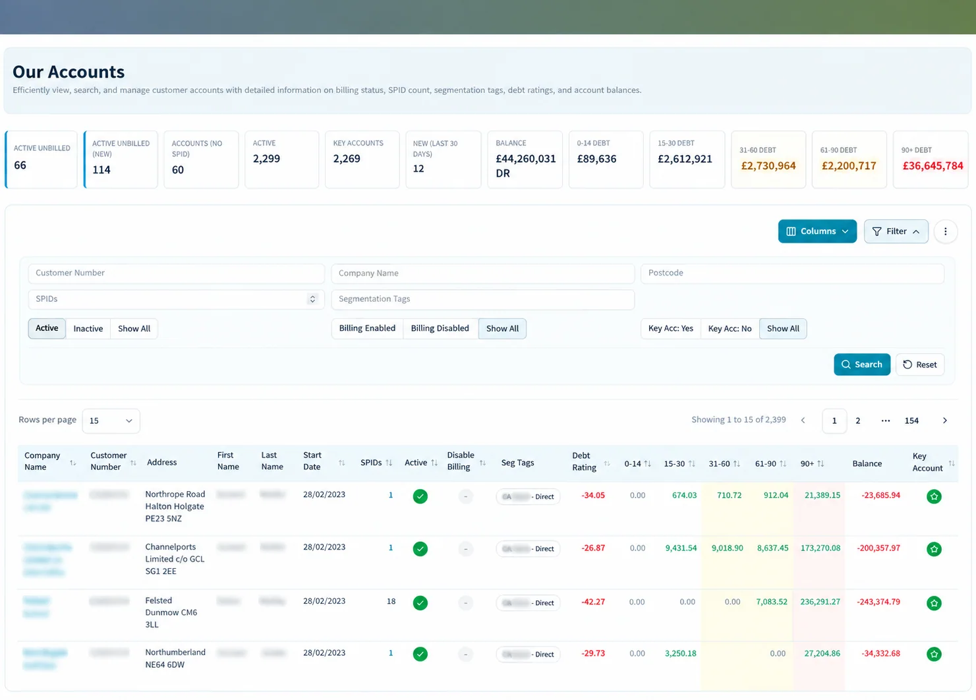This screenshot has width=976, height=700.
Task: Sort the 15-30 debt column
Action: (x=691, y=463)
